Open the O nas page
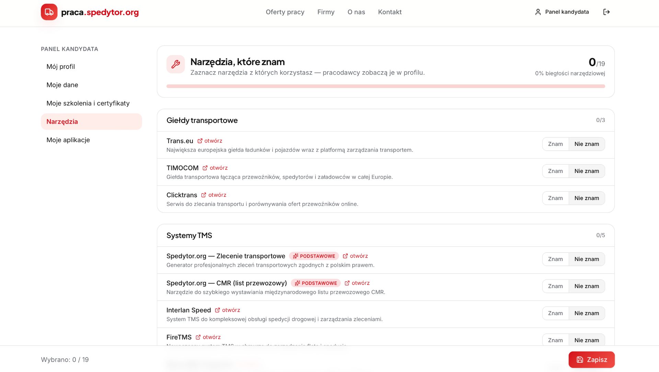The width and height of the screenshot is (659, 372). tap(356, 12)
